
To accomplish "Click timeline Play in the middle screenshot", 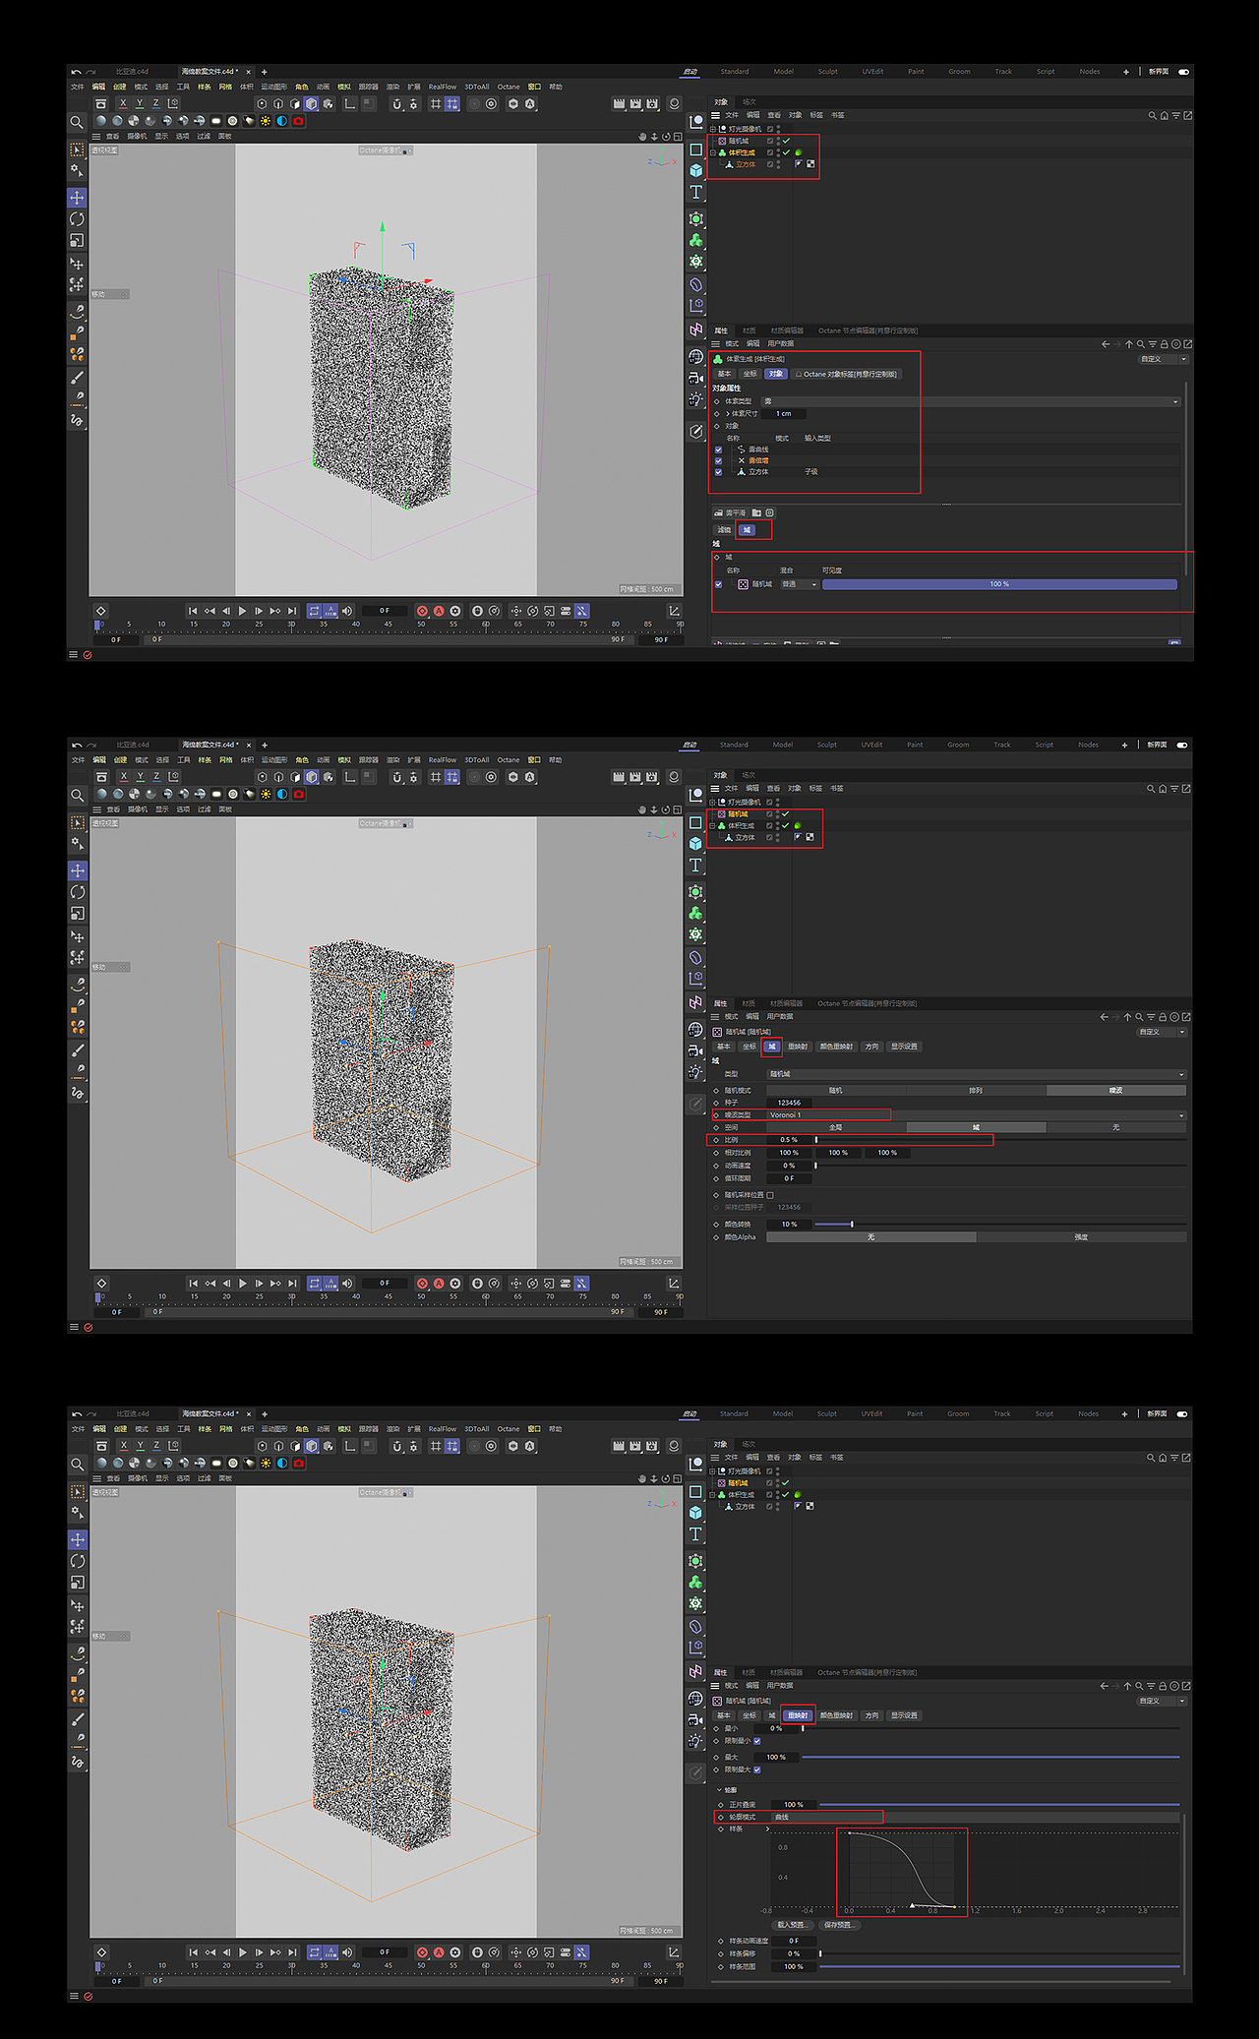I will coord(243,1284).
